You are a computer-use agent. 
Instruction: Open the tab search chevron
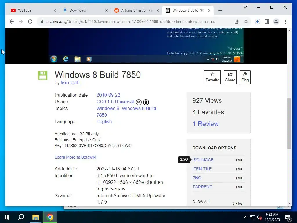pyautogui.click(x=245, y=7)
